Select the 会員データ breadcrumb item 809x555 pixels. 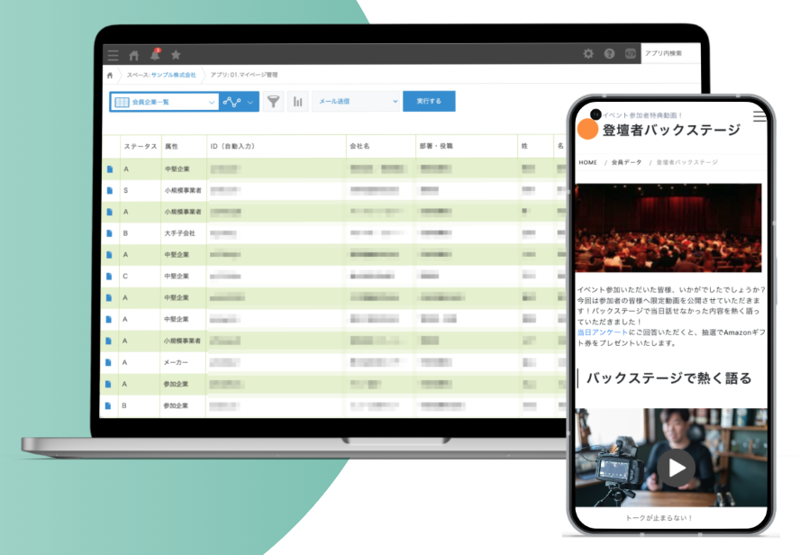(626, 163)
